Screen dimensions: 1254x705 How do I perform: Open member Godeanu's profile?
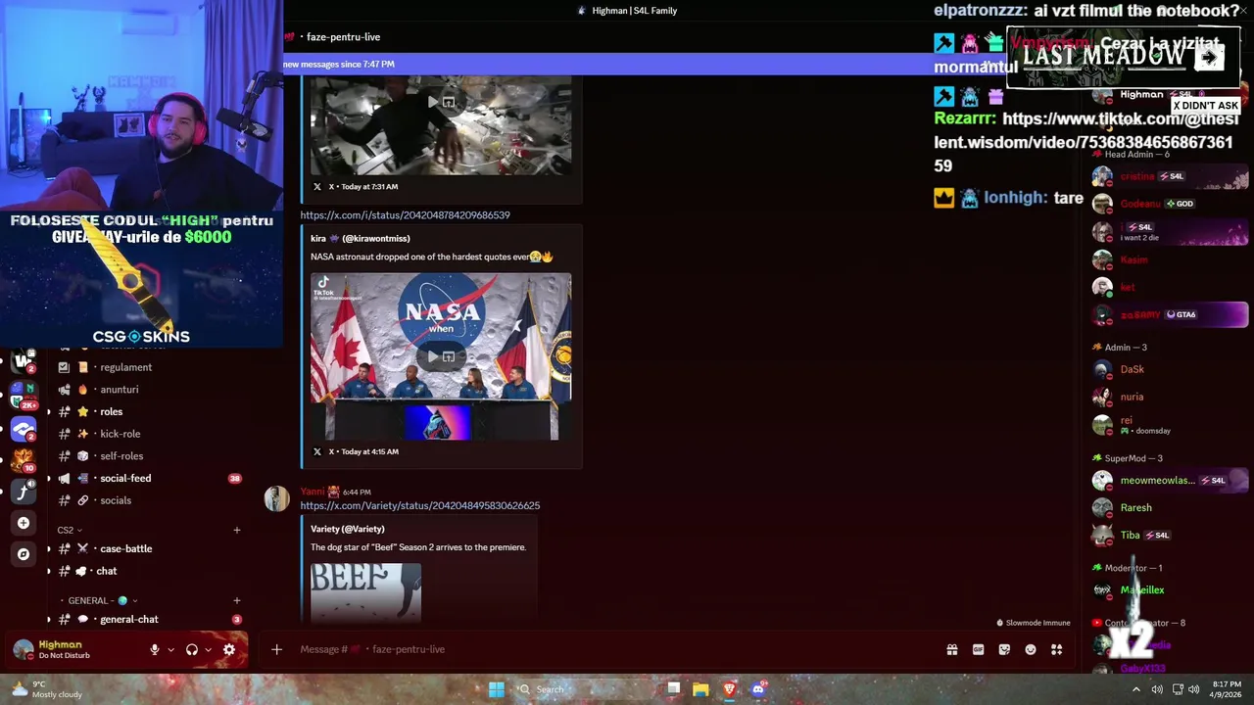click(1140, 204)
